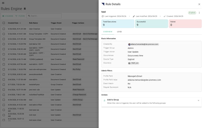
Task: Click the /TEST_AH source chip
Action: tap(133, 63)
